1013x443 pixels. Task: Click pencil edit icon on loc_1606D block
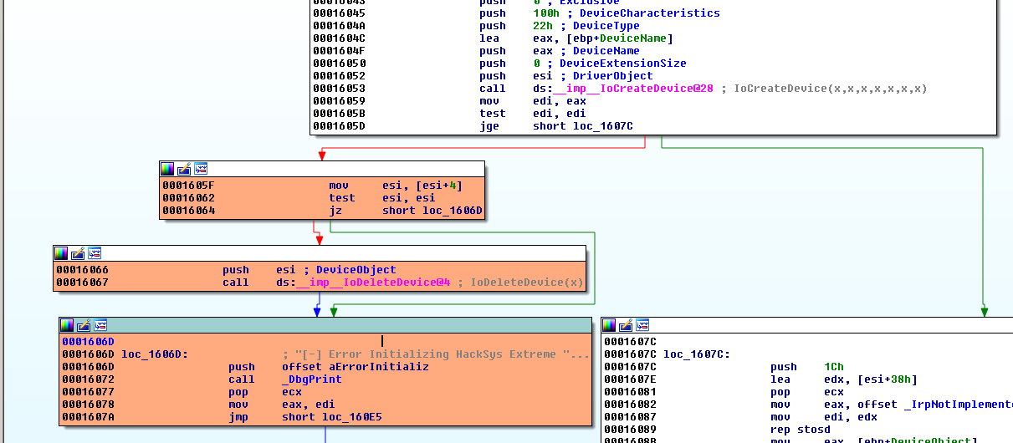click(x=84, y=325)
